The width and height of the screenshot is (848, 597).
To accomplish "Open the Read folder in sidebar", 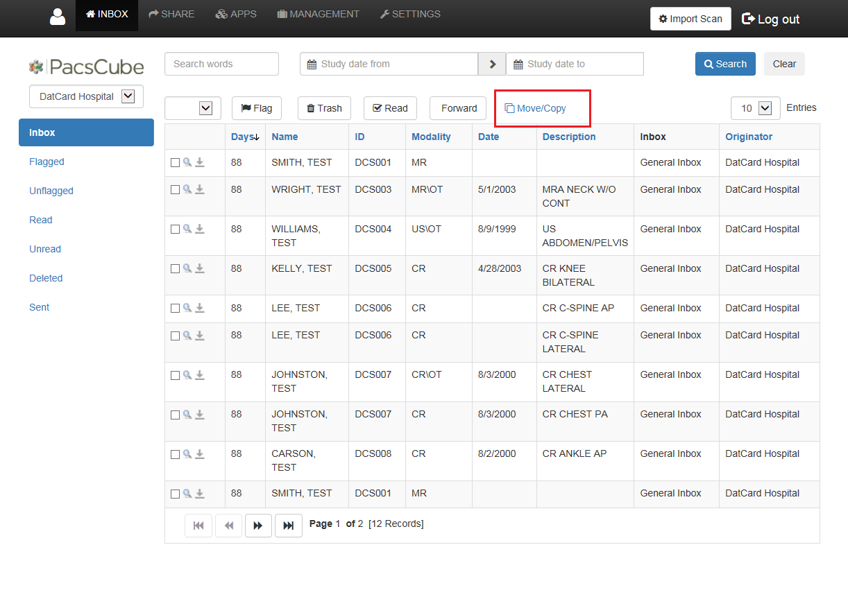I will tap(41, 220).
